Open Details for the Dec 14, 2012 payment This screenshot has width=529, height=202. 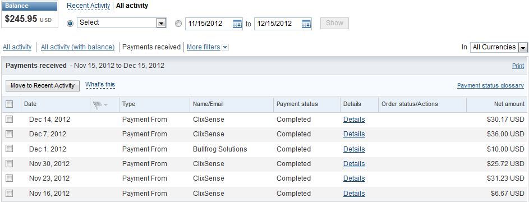[x=354, y=120]
